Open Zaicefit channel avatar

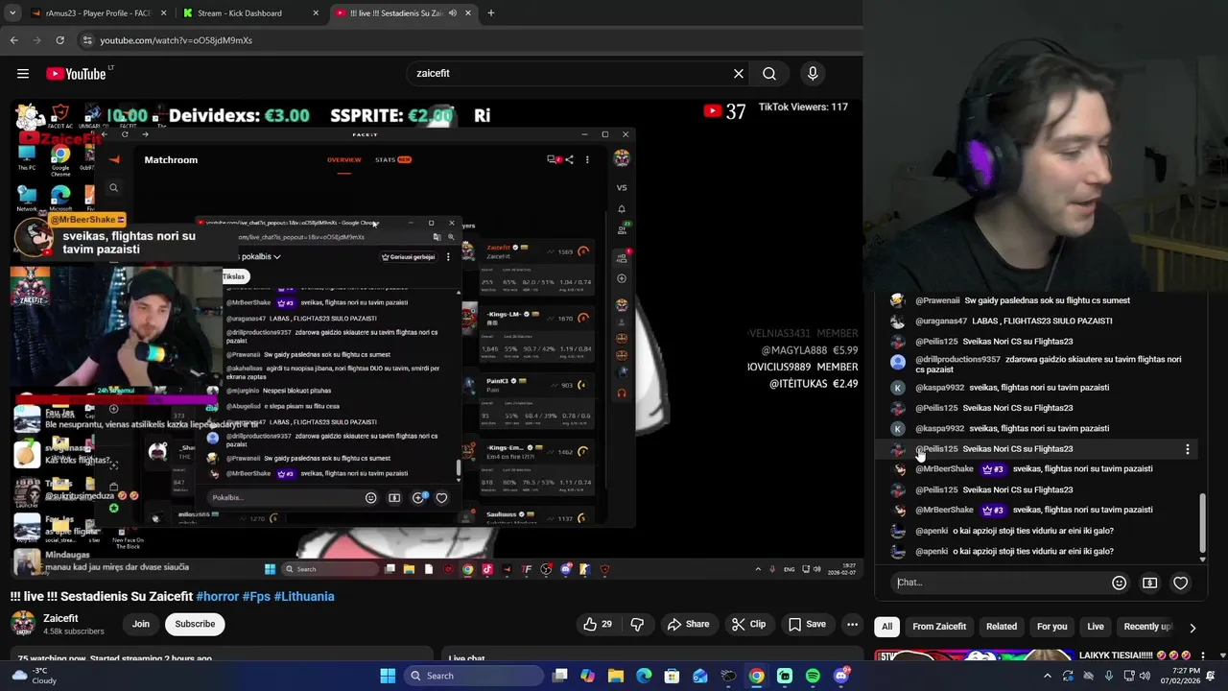coord(23,624)
